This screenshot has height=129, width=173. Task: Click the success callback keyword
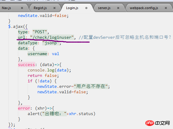tap(26, 64)
